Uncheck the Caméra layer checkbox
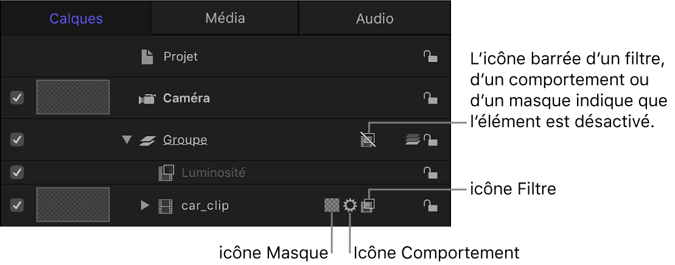The height and width of the screenshot is (265, 675). (17, 98)
